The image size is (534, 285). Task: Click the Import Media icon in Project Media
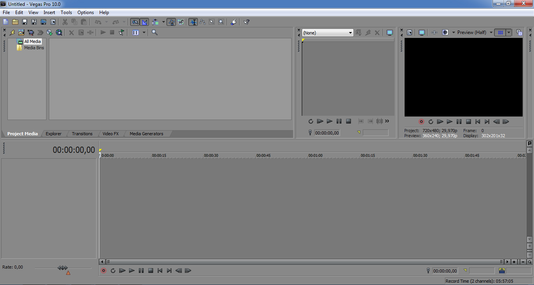[21, 33]
